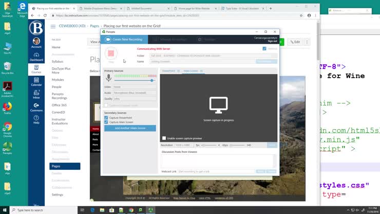Click the Edit page button

(295, 42)
